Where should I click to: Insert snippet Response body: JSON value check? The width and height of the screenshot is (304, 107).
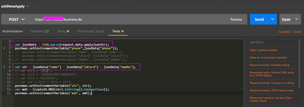tap(272, 90)
